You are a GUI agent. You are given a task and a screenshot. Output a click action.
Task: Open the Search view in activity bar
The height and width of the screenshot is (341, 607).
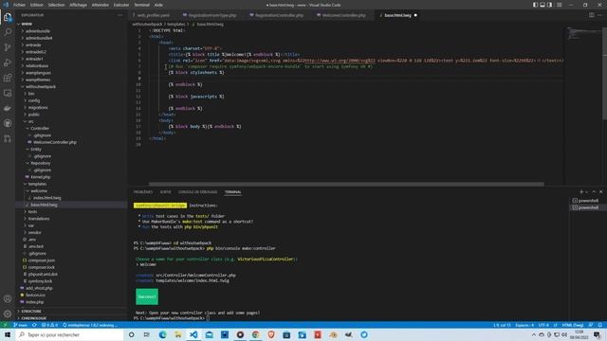coord(8,32)
